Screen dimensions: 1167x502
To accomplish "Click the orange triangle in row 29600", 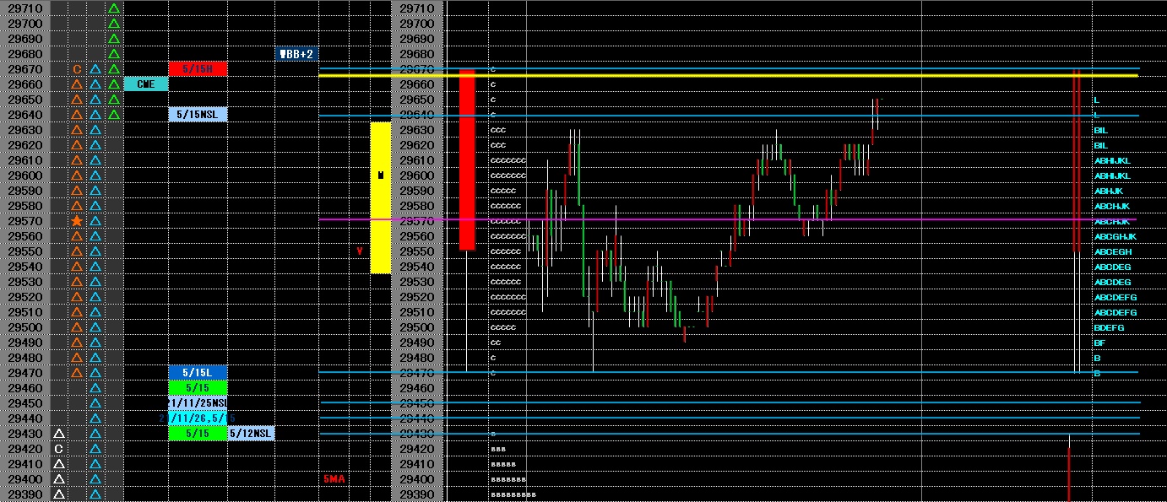I will coord(77,175).
